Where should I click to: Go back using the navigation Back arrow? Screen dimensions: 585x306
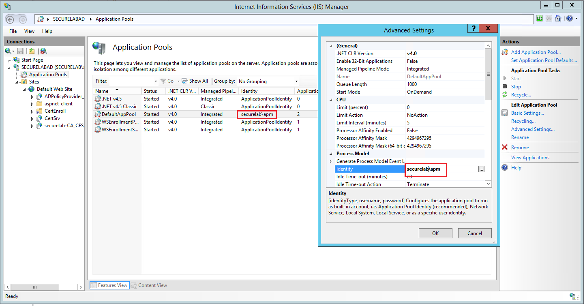pyautogui.click(x=11, y=19)
